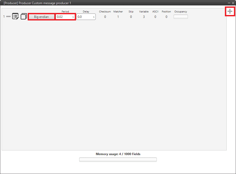The width and height of the screenshot is (236, 174).
Task: Open the message fields editor icon
Action: click(x=16, y=17)
